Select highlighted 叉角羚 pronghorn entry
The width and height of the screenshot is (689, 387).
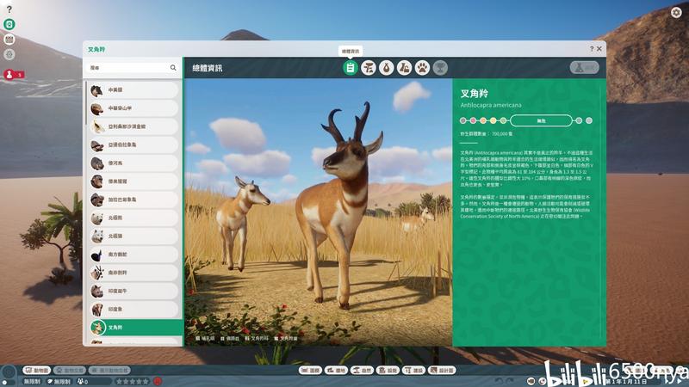tap(135, 328)
